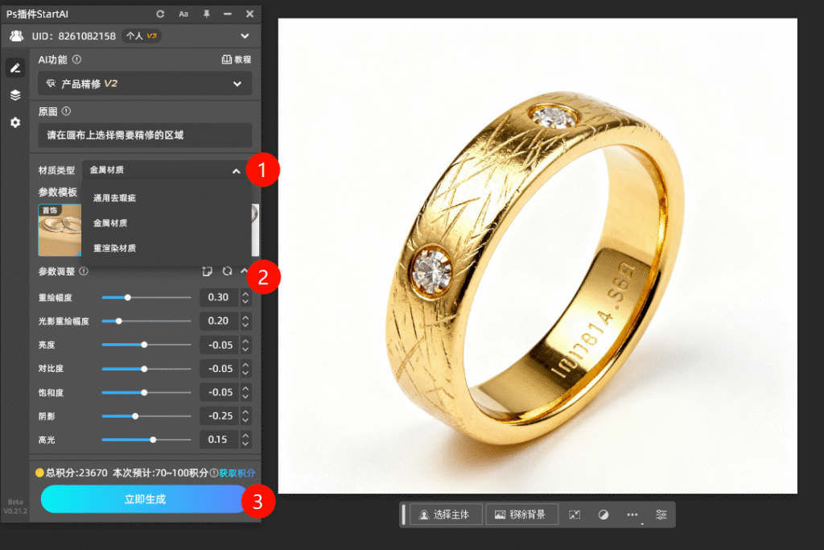Expand the UID account dropdown arrow
The width and height of the screenshot is (824, 550).
coord(245,36)
